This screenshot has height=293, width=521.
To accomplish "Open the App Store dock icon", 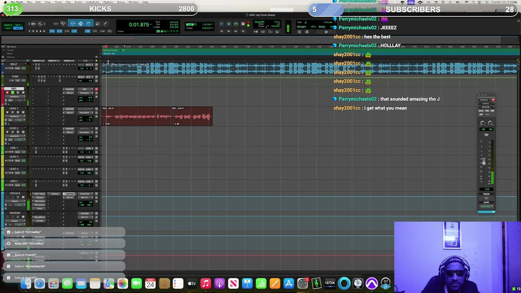I will point(289,283).
